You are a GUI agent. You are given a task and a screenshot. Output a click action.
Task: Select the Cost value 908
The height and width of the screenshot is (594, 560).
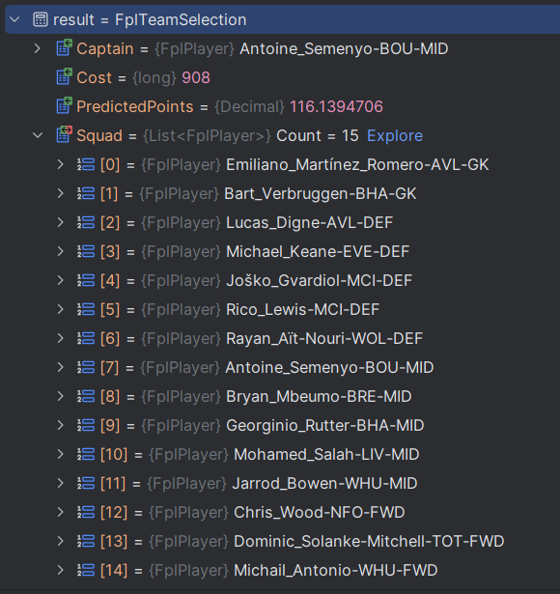click(x=196, y=77)
